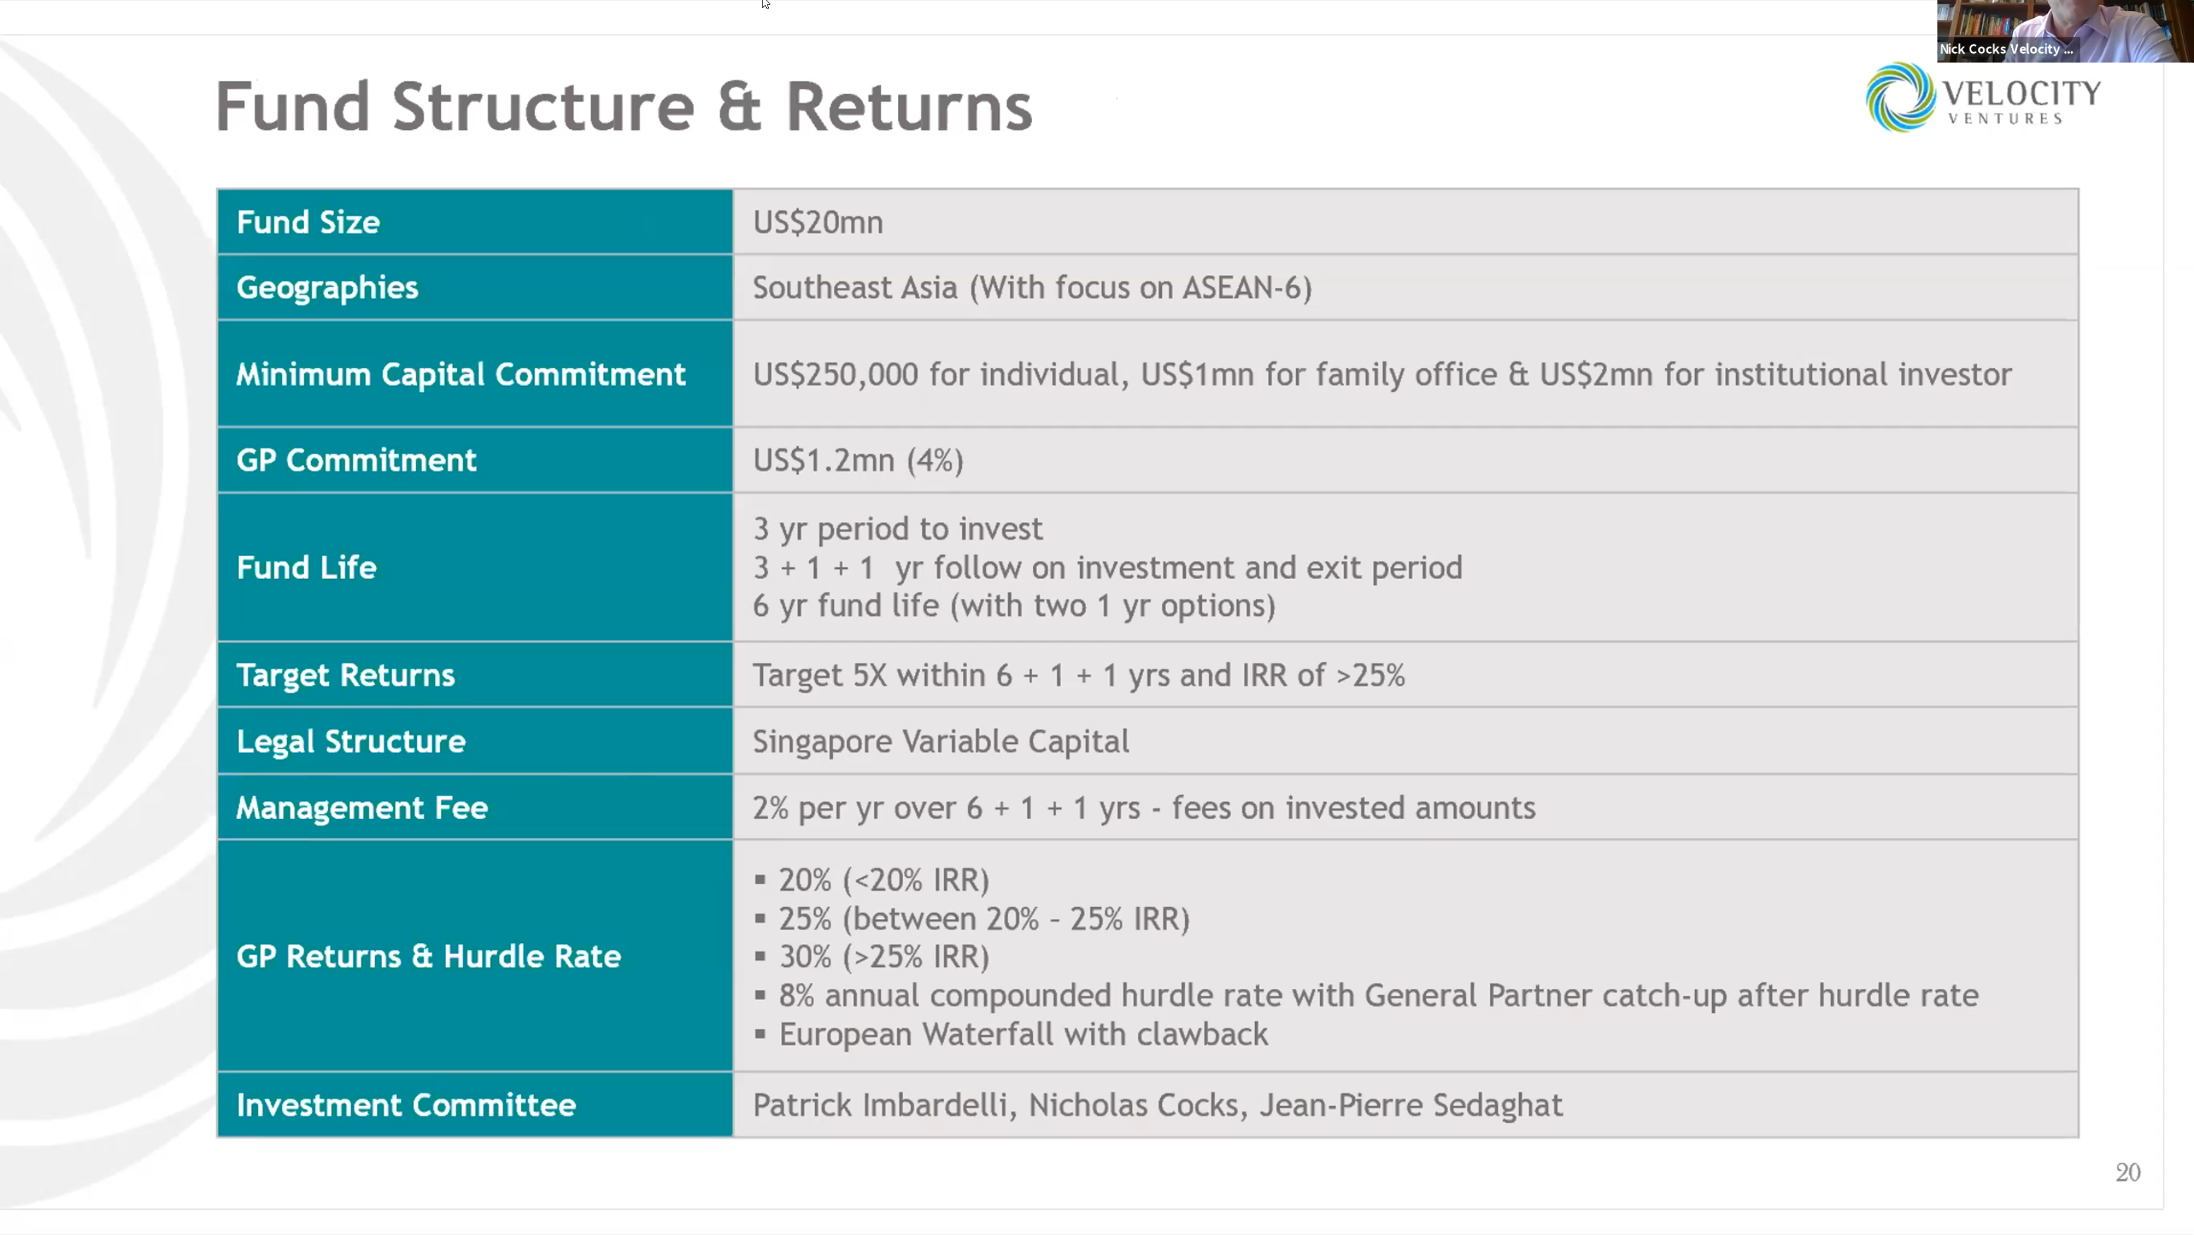Click the slide page number 20
This screenshot has width=2194, height=1235.
pos(2128,1173)
